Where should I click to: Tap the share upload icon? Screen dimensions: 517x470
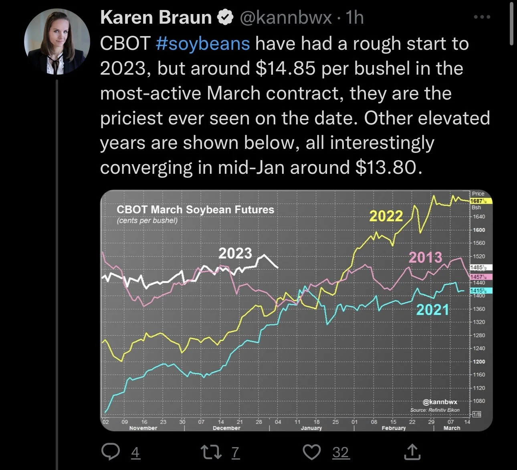[412, 452]
